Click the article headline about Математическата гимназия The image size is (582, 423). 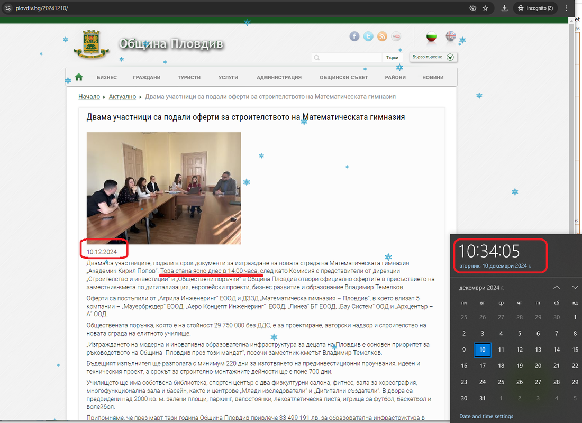point(245,117)
